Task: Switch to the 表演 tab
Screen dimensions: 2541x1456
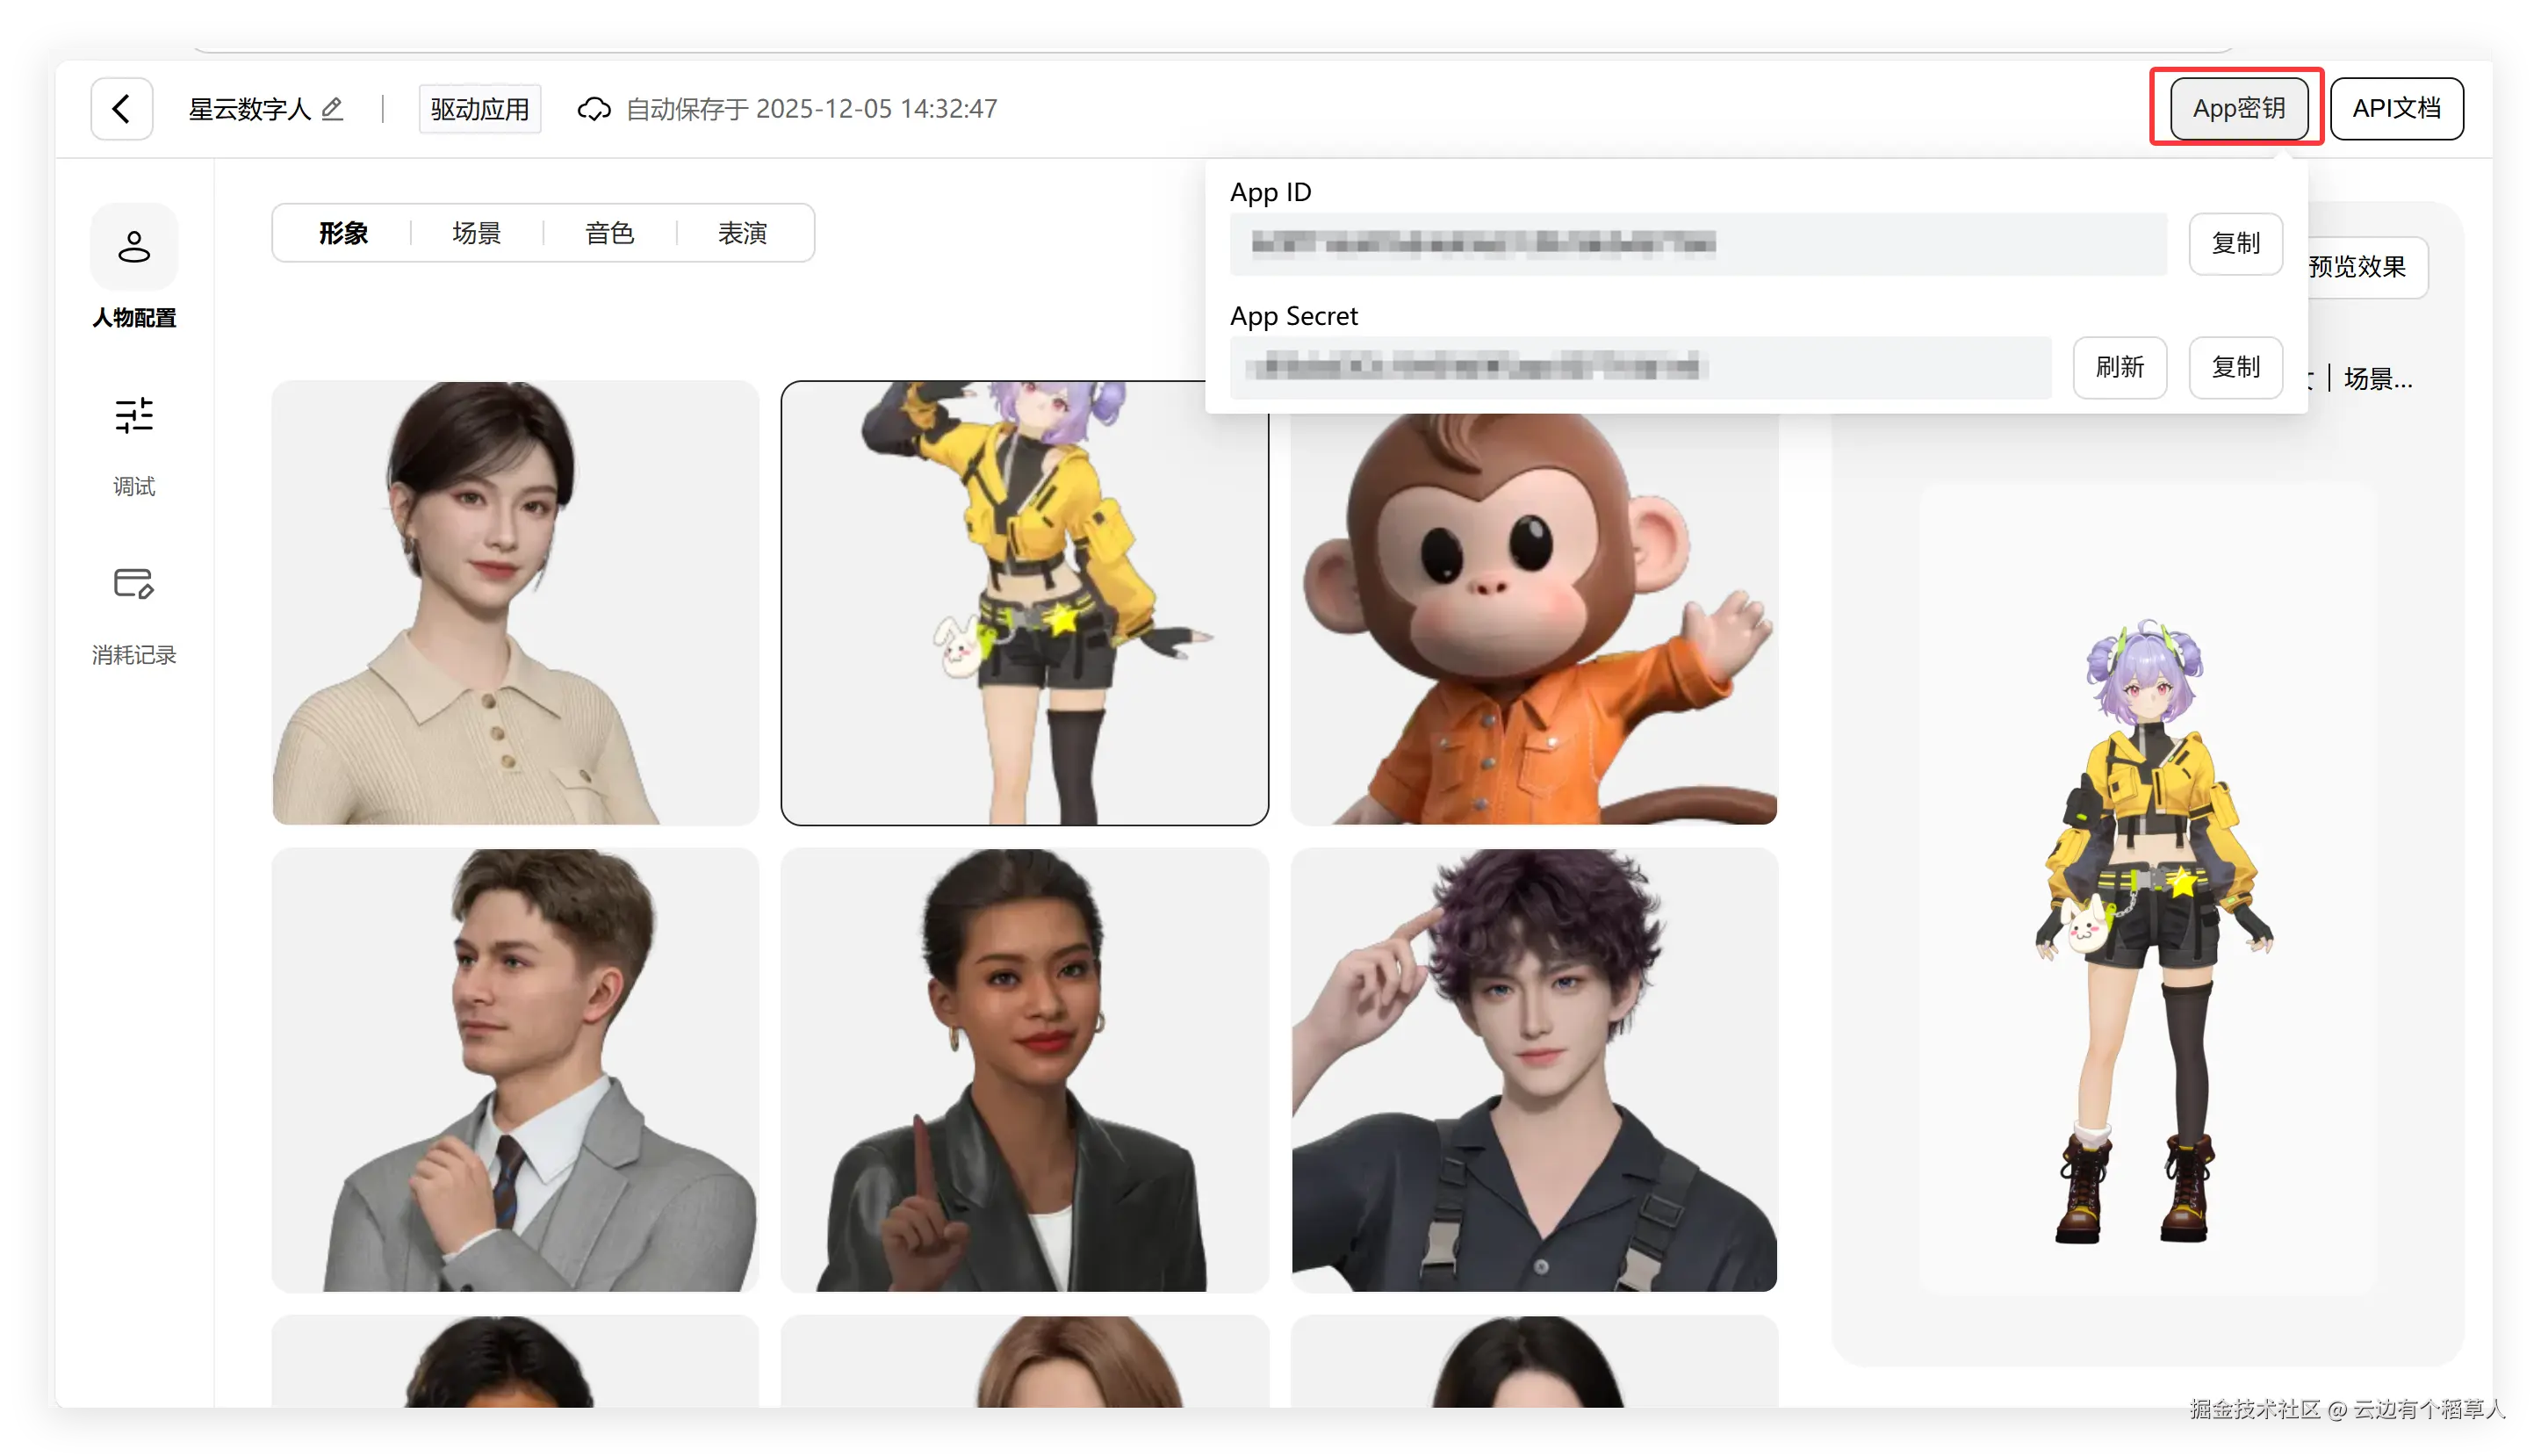Action: point(742,233)
